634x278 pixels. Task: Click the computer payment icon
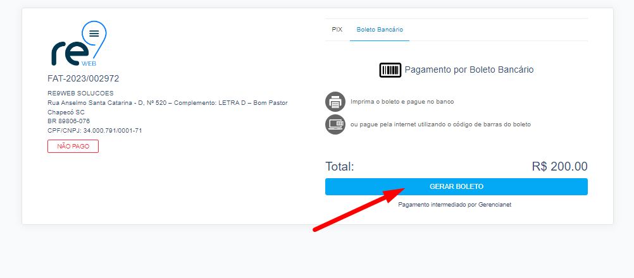(x=335, y=124)
